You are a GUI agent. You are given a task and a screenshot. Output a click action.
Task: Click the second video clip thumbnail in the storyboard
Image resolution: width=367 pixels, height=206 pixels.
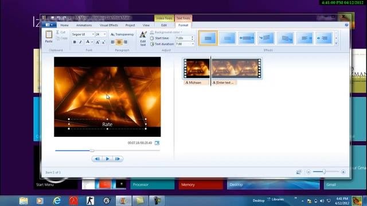(x=236, y=68)
